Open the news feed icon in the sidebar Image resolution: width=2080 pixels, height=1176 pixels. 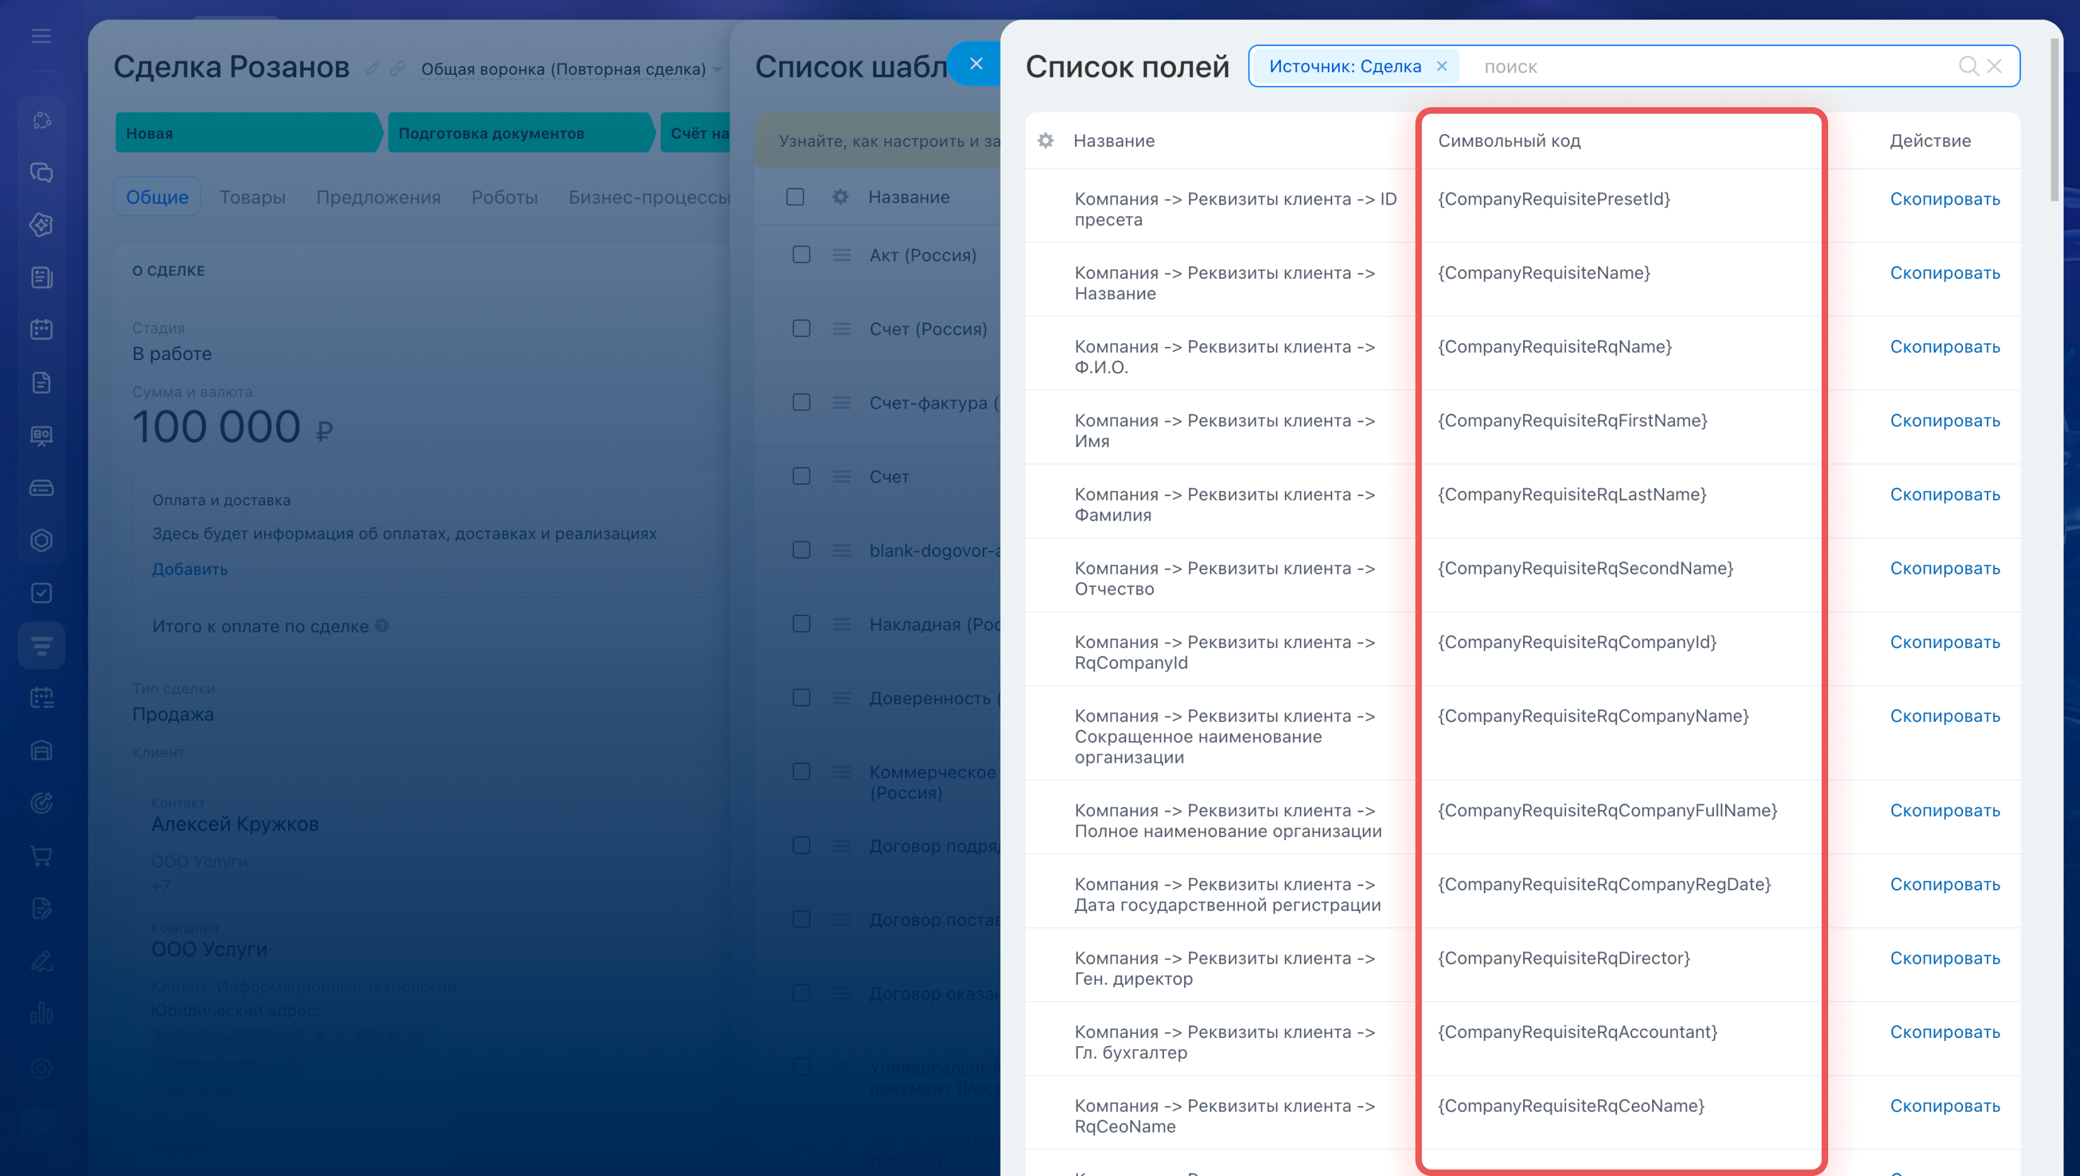click(x=41, y=277)
